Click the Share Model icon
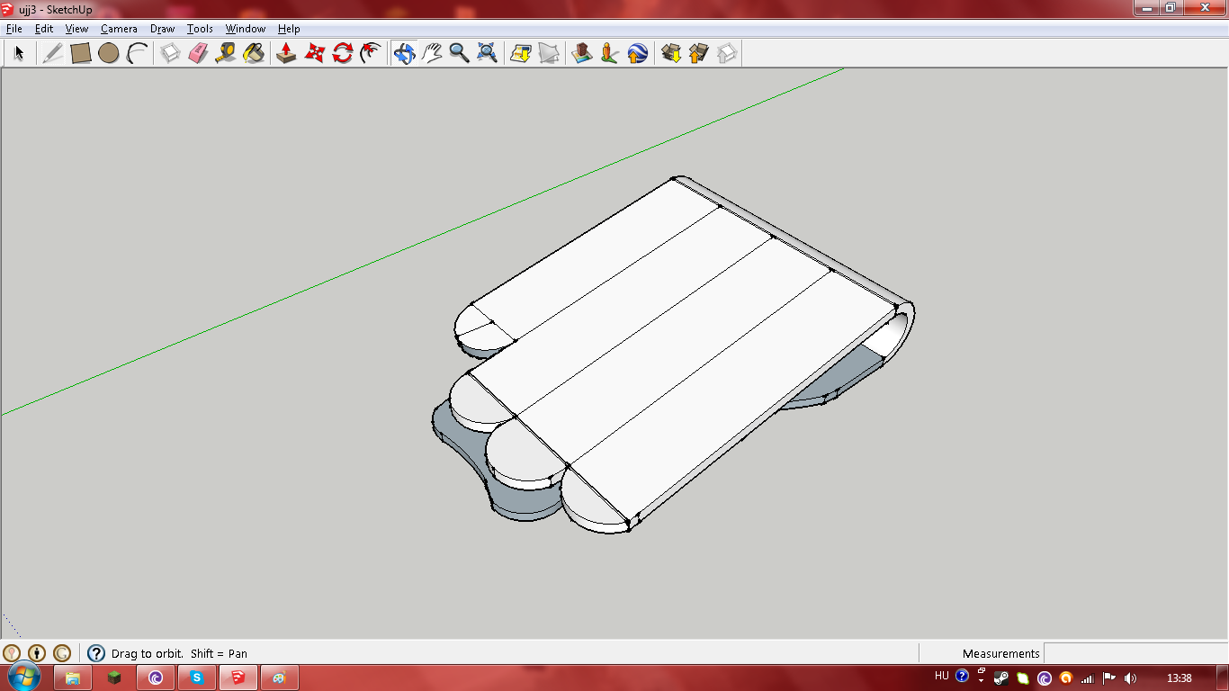 (699, 53)
